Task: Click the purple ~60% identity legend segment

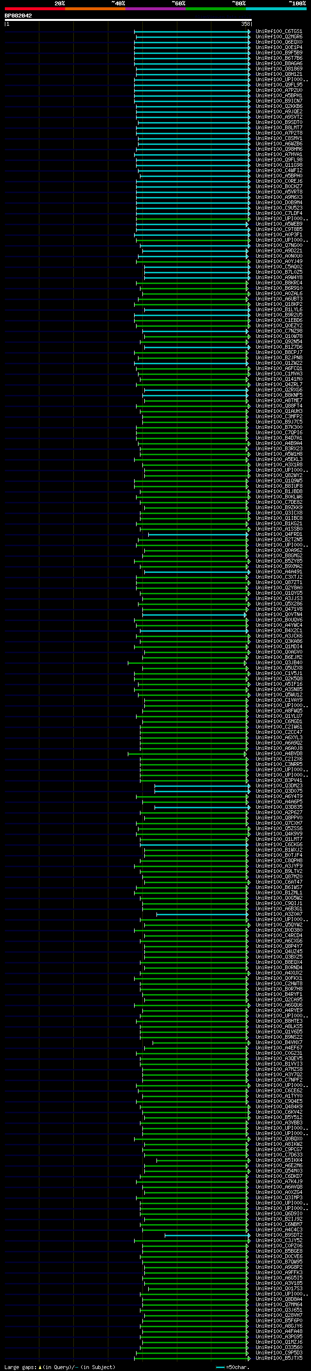Action: click(x=155, y=9)
